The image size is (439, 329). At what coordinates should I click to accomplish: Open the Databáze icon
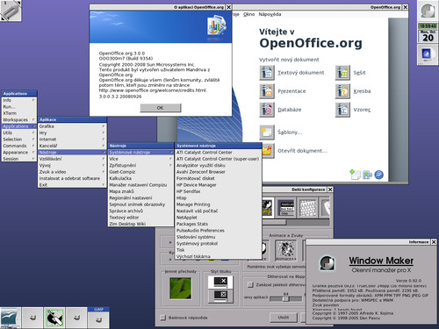click(267, 110)
